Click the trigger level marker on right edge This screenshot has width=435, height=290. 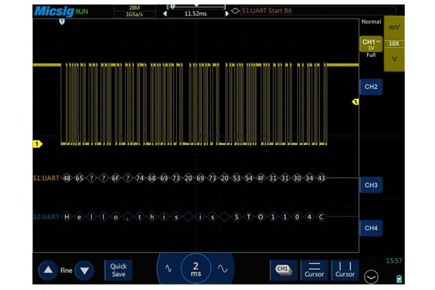coord(356,102)
